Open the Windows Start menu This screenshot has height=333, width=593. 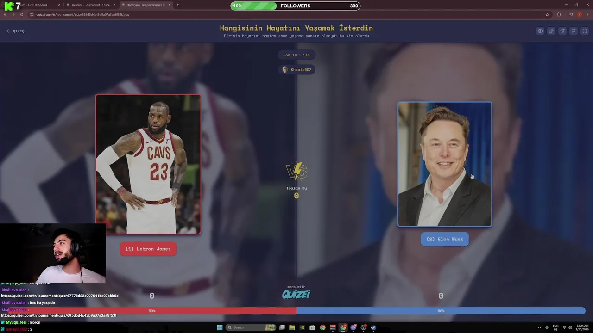coord(220,327)
